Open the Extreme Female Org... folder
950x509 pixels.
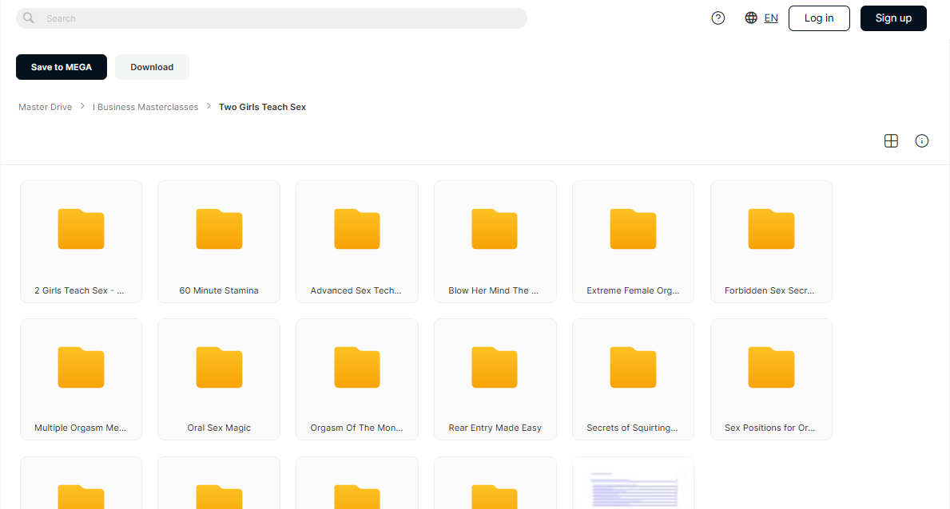pos(633,242)
